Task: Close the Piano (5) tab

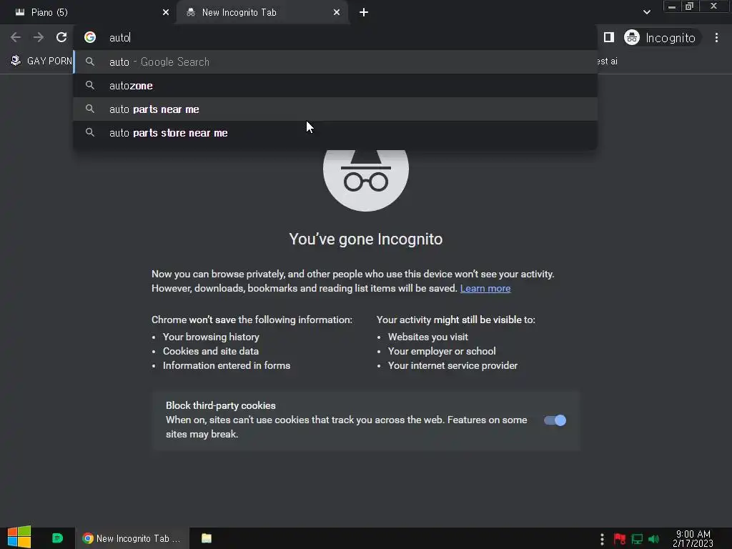Action: 166,13
